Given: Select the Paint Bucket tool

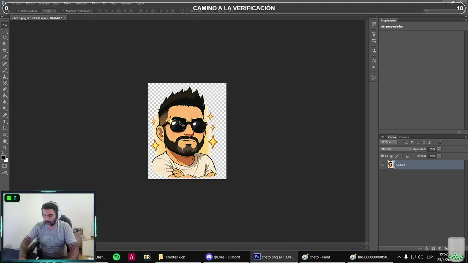Looking at the screenshot, I should pos(5,96).
